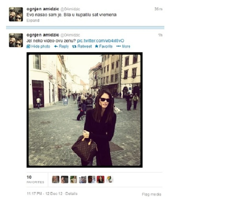This screenshot has width=228, height=200.
Task: Click the 36m timestamp
Action: coord(158,9)
